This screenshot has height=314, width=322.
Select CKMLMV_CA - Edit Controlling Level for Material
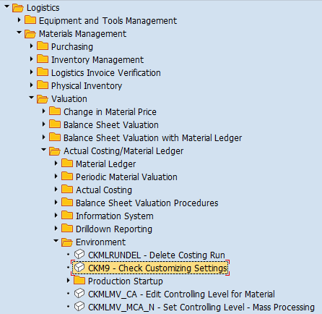(x=181, y=294)
